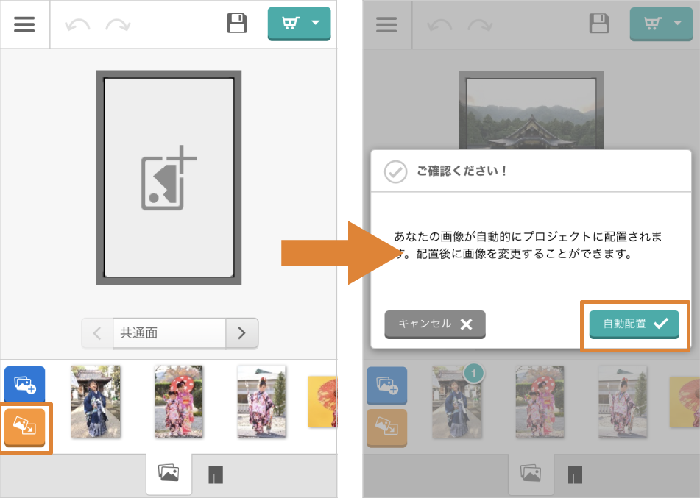Select the 共通面 page field
Viewport: 700px width, 498px height.
point(169,333)
